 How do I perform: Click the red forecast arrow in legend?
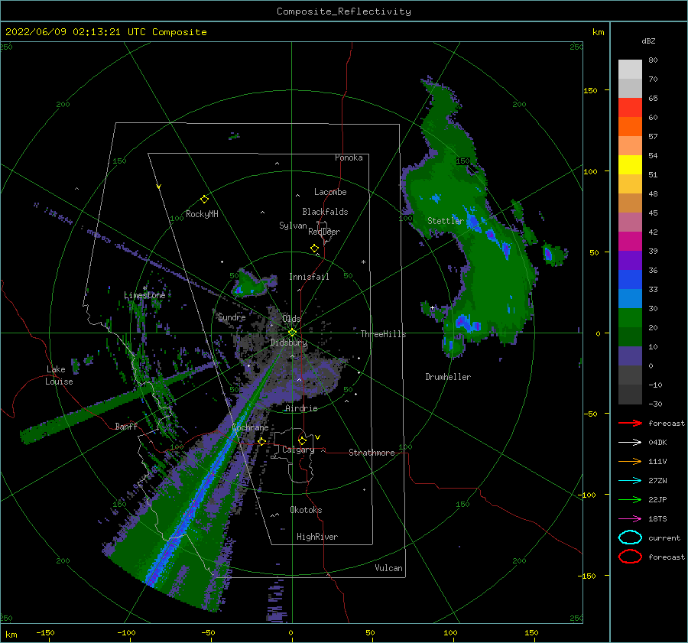[630, 423]
